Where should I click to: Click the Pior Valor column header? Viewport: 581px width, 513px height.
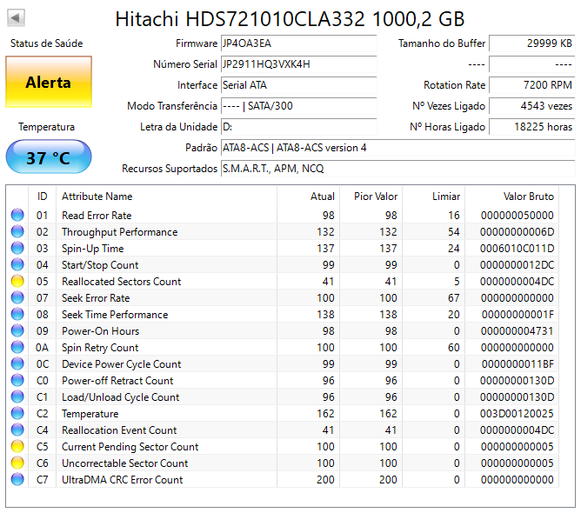coord(371,197)
